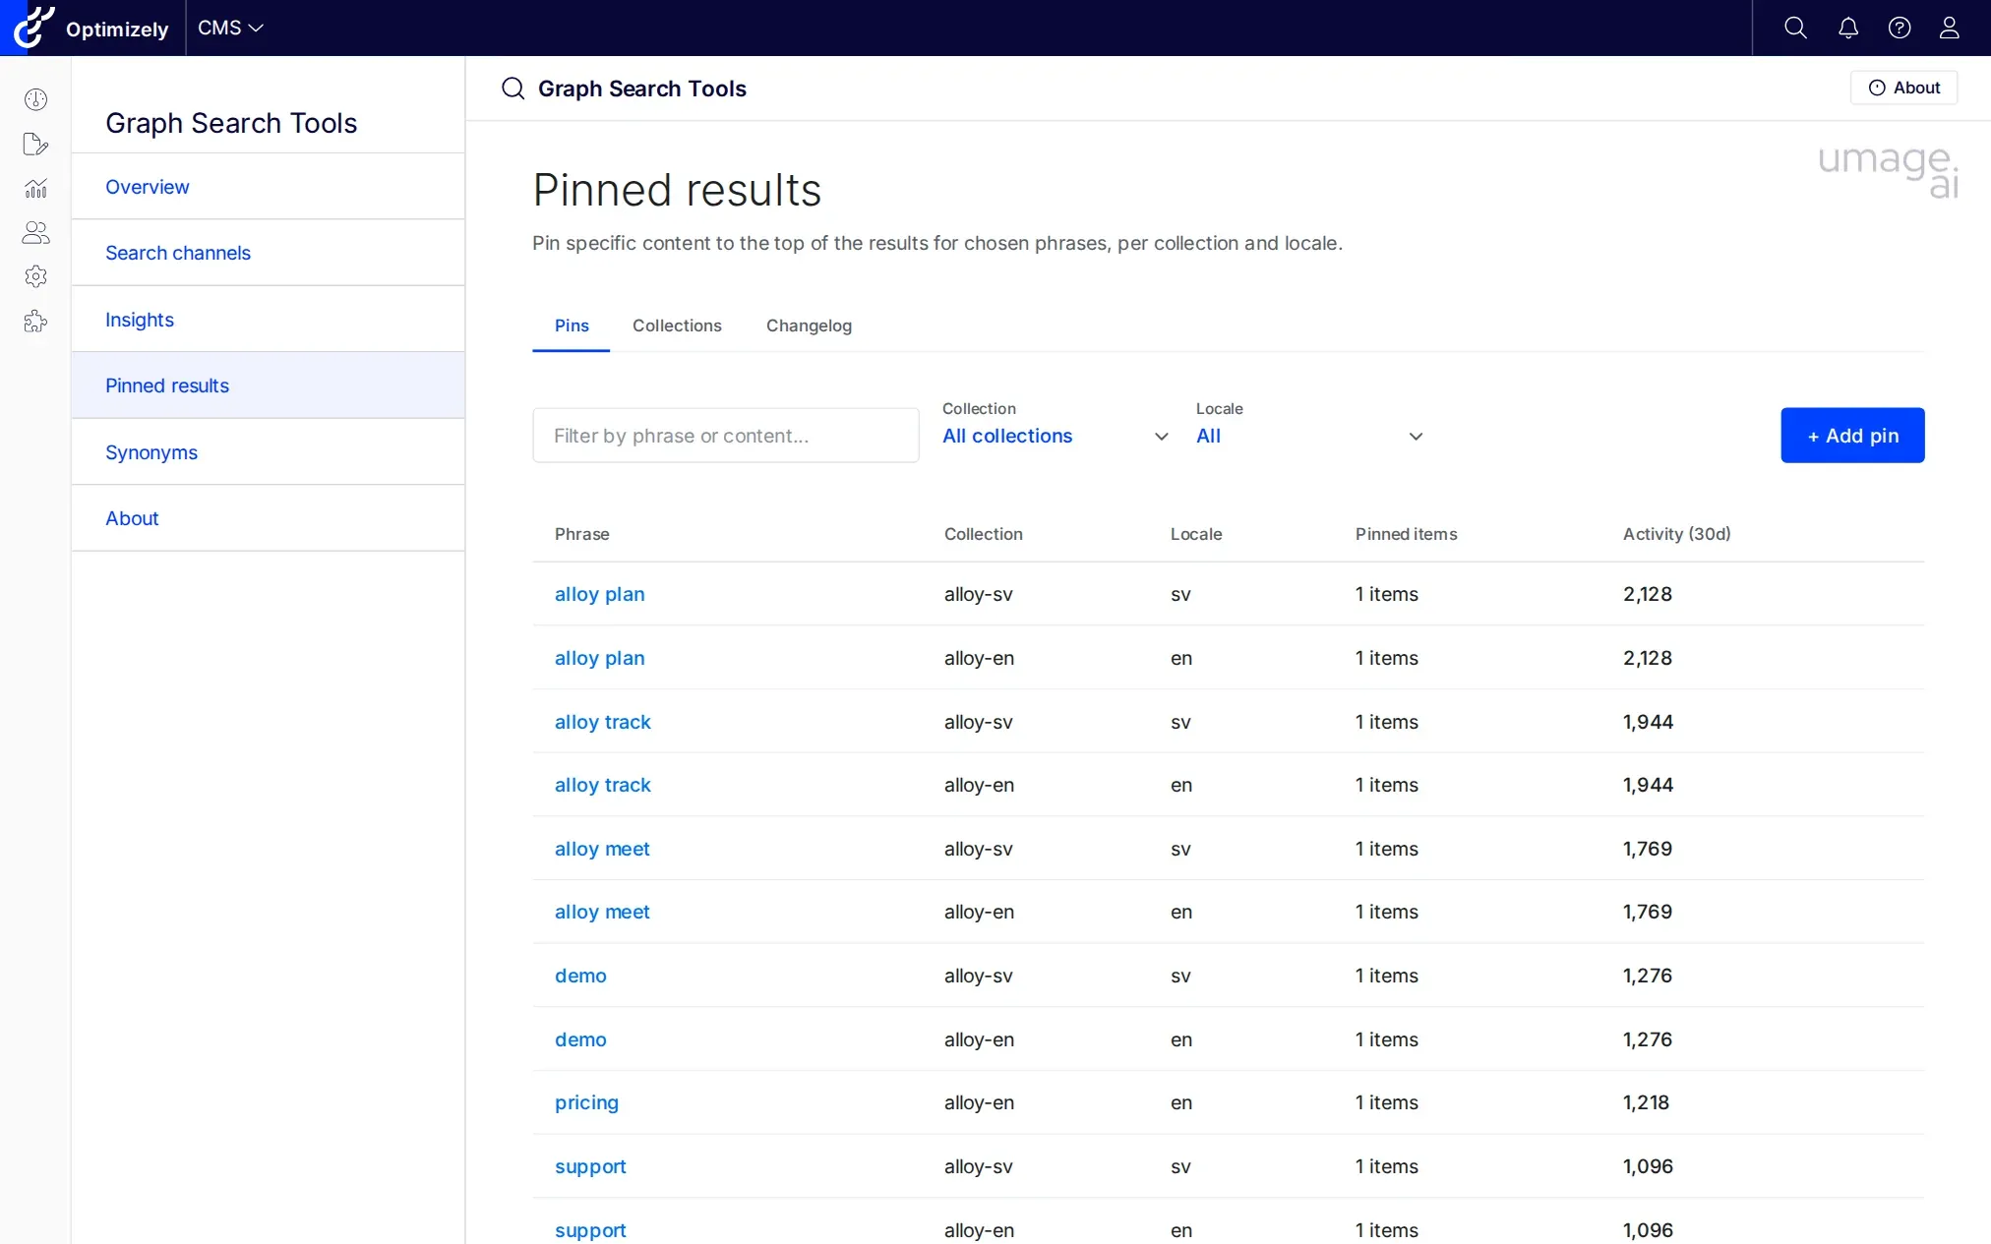Open the user profile icon
This screenshot has width=1991, height=1244.
[x=1949, y=28]
